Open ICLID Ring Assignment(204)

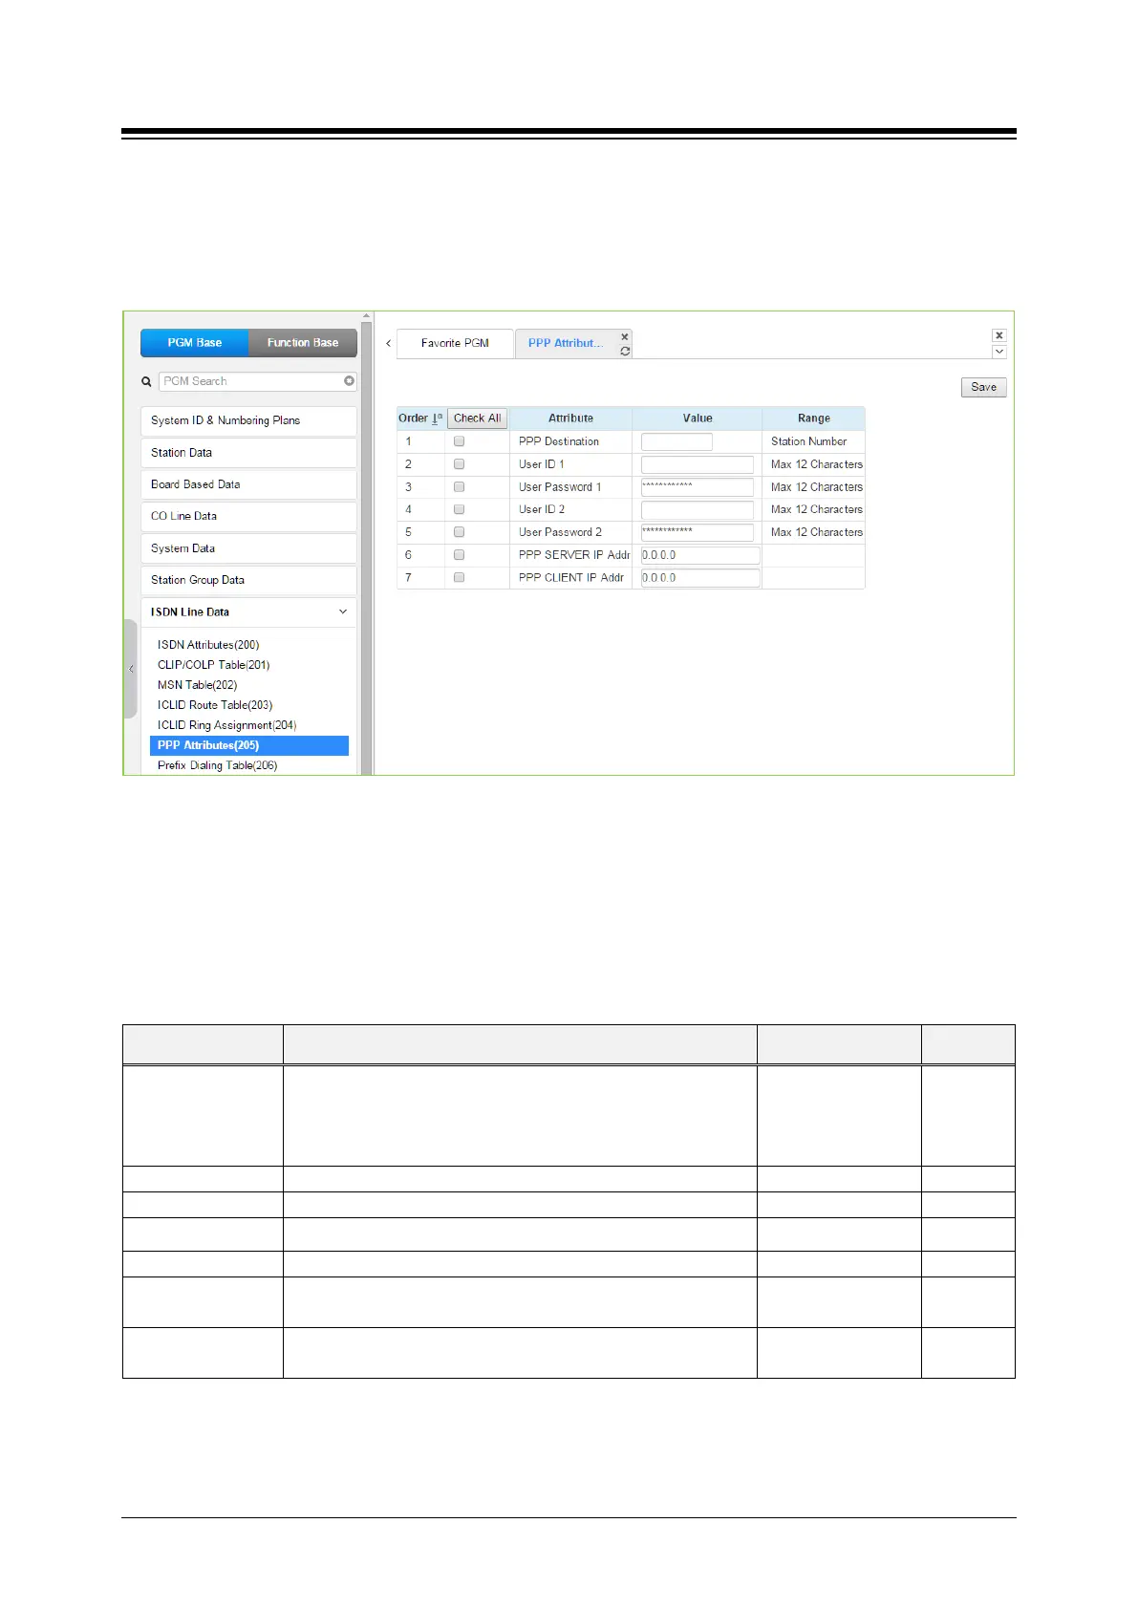click(227, 725)
